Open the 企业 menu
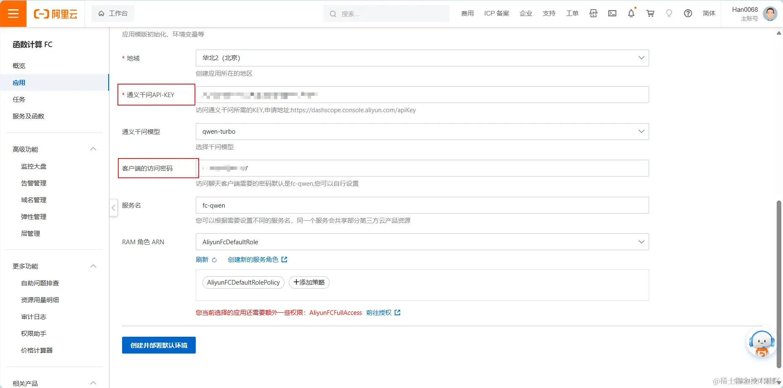The image size is (783, 388). tap(526, 13)
